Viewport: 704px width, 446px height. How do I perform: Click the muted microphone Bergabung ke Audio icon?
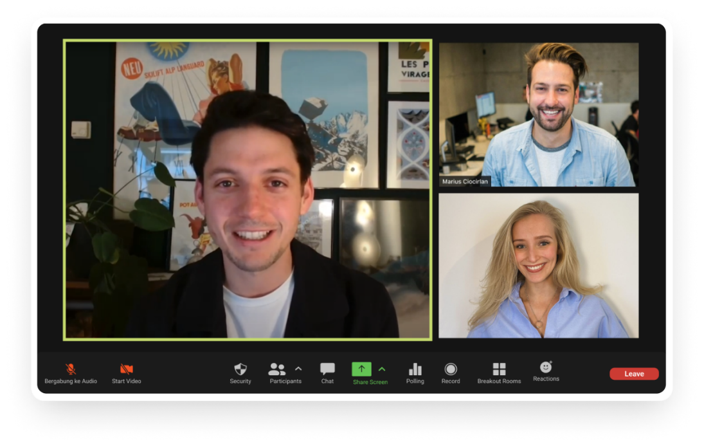coord(71,369)
